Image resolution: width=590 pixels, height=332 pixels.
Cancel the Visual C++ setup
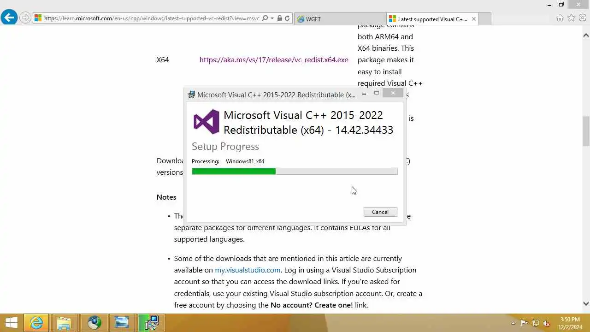click(380, 212)
